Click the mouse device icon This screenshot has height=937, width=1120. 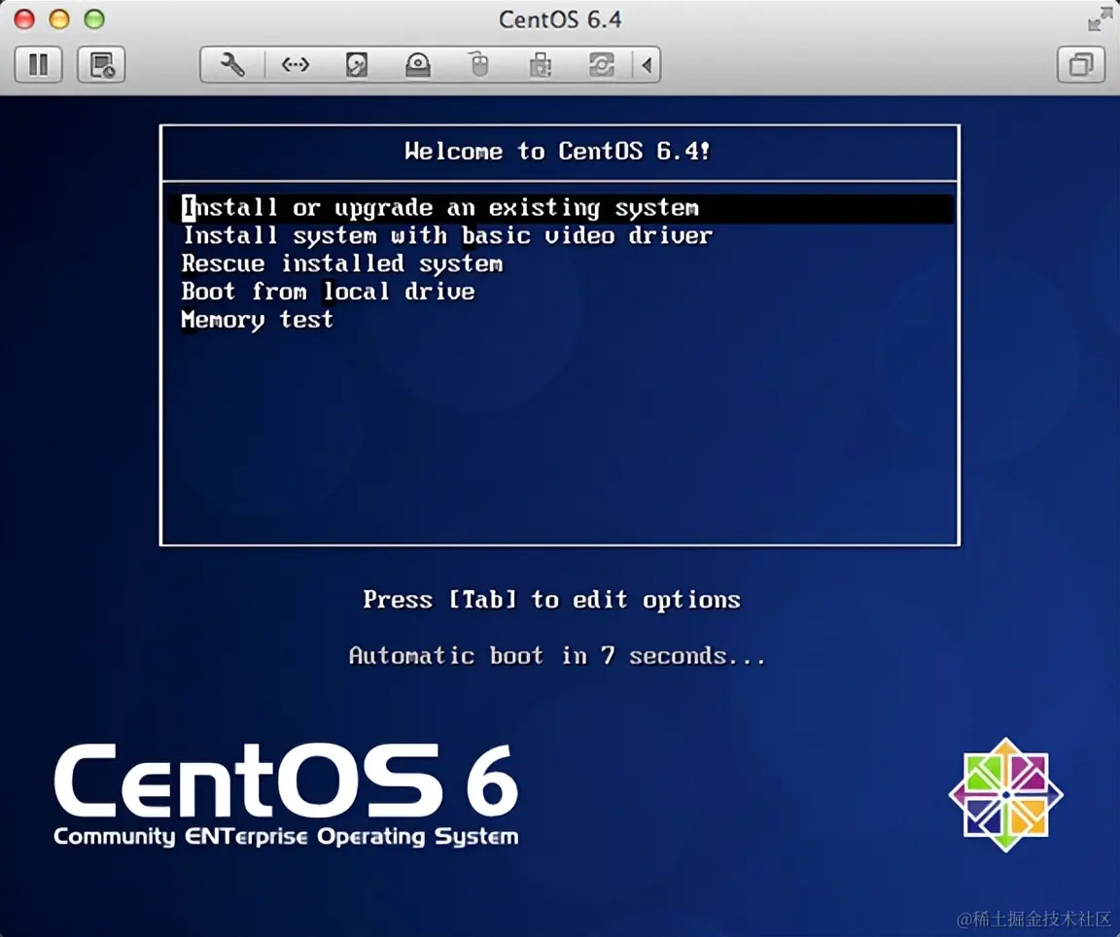tap(479, 65)
